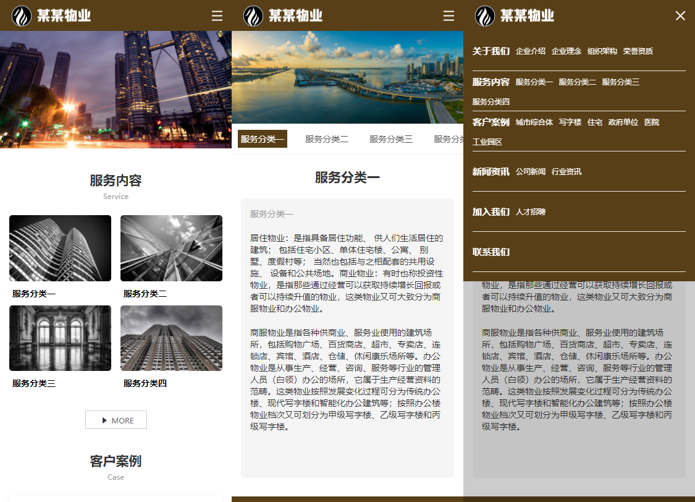Open the hamburger menu on the home page

click(x=217, y=16)
